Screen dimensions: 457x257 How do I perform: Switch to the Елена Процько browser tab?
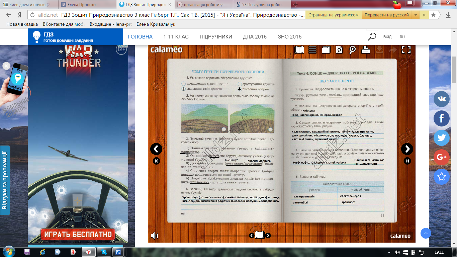[x=83, y=5]
